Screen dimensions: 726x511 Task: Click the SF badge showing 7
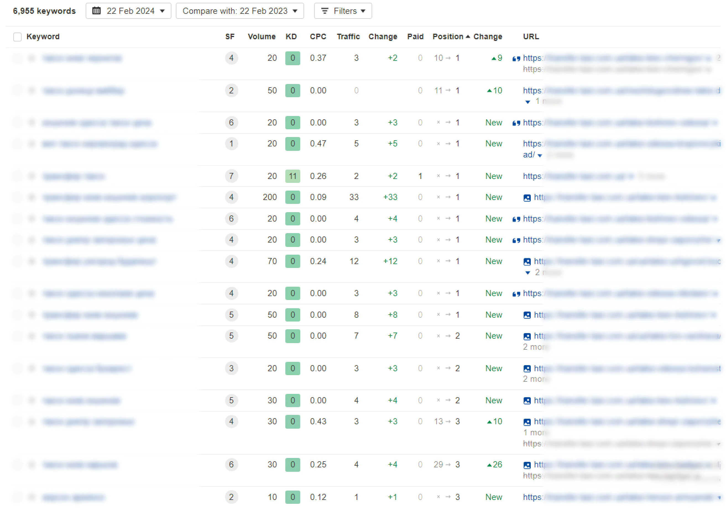pos(231,176)
